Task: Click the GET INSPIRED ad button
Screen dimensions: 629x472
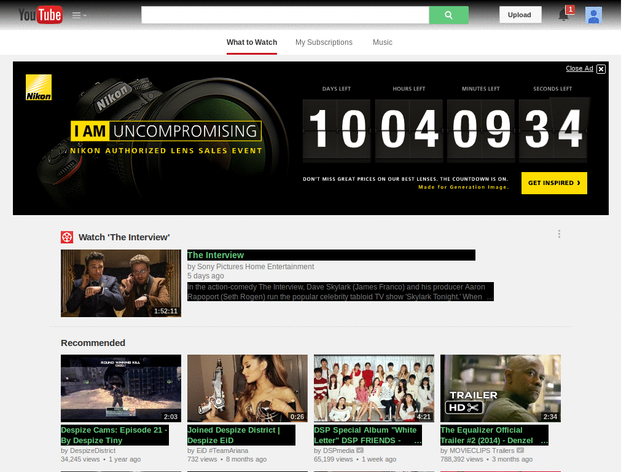Action: pos(554,183)
